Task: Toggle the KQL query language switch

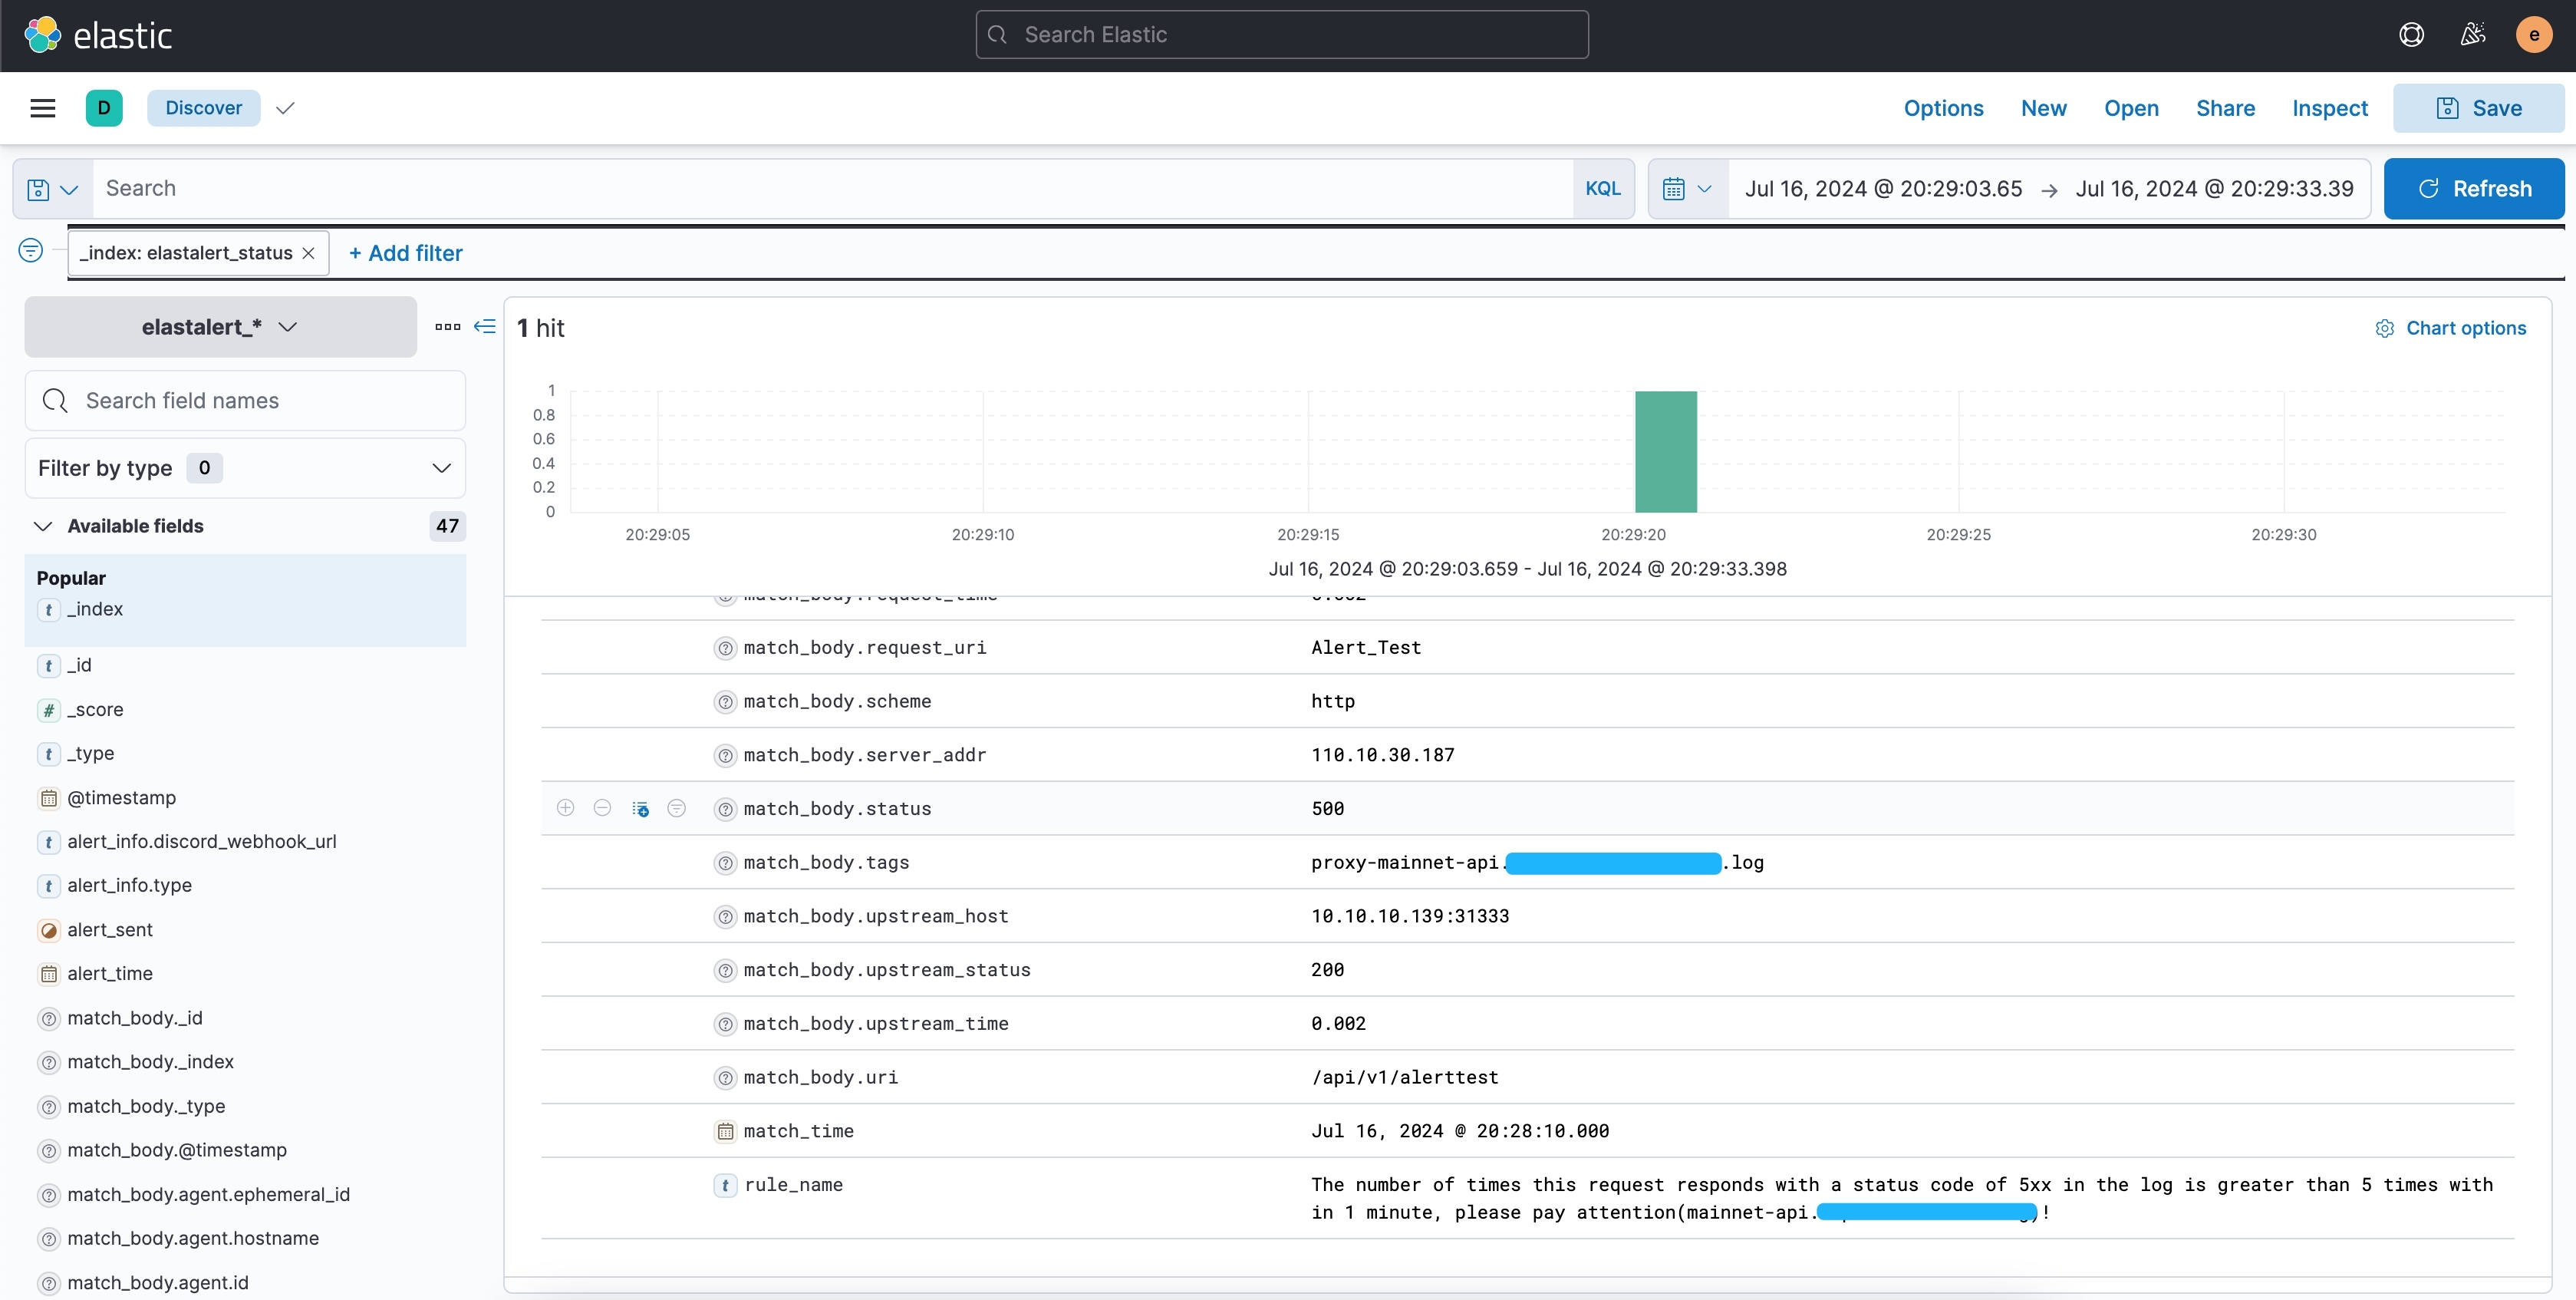Action: pos(1602,189)
